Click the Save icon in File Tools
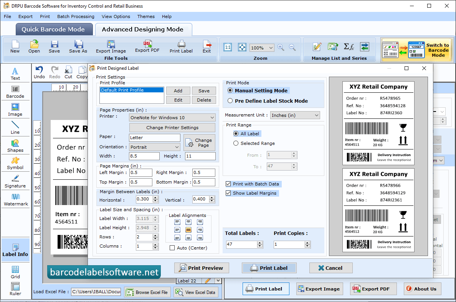456x302 pixels. pos(54,47)
